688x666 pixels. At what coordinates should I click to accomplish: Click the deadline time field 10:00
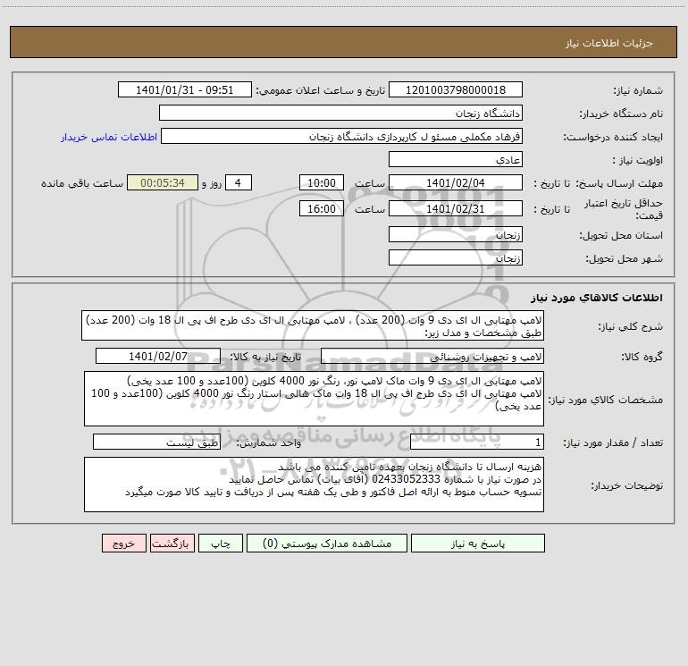point(322,182)
